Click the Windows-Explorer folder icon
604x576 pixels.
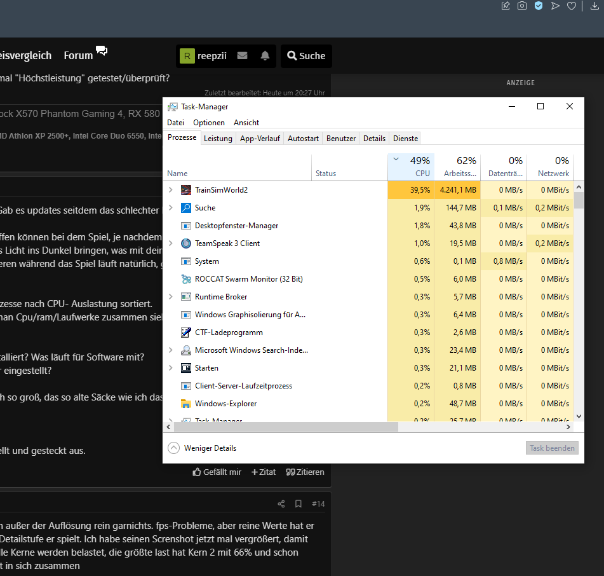click(186, 404)
